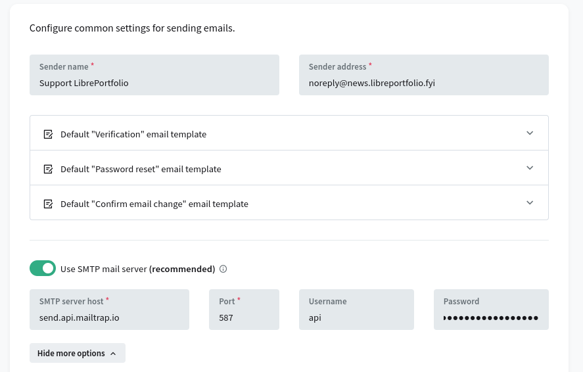
Task: Click the Password reset template edit icon
Action: pos(48,169)
